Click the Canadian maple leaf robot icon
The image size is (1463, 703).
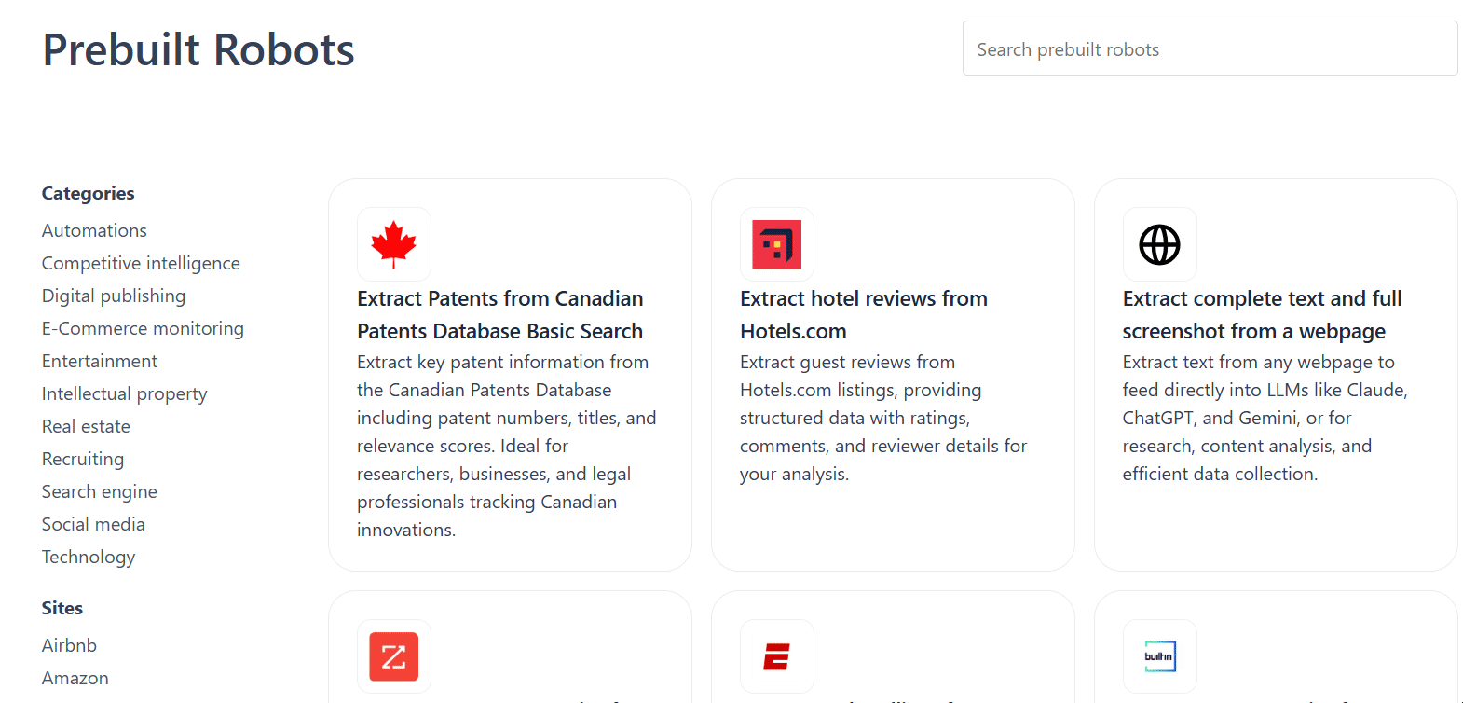[x=393, y=244]
